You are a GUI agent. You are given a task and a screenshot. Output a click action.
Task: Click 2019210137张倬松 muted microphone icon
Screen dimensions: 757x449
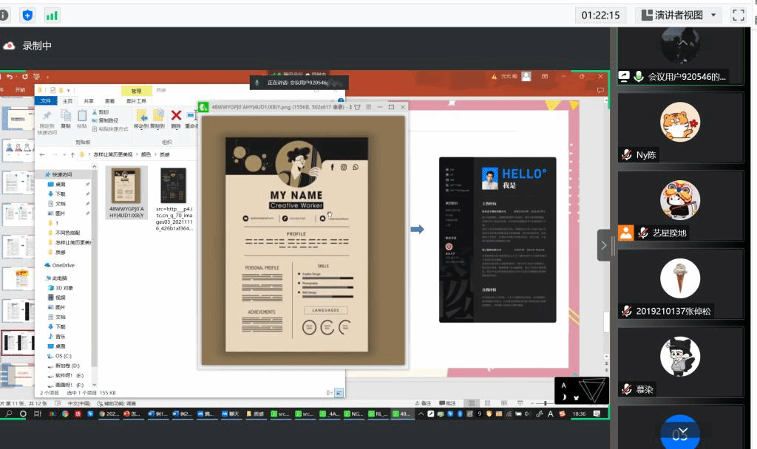pyautogui.click(x=626, y=312)
